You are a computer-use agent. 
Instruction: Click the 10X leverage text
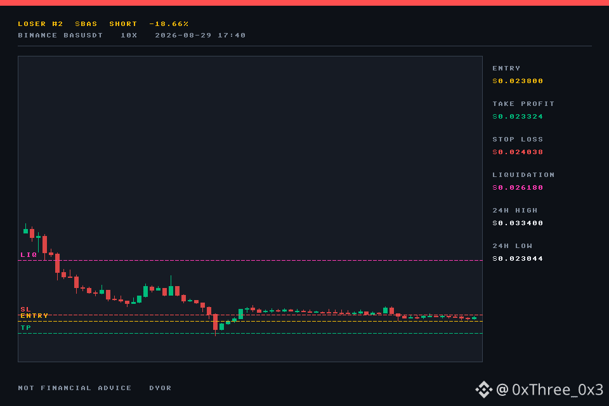point(129,35)
